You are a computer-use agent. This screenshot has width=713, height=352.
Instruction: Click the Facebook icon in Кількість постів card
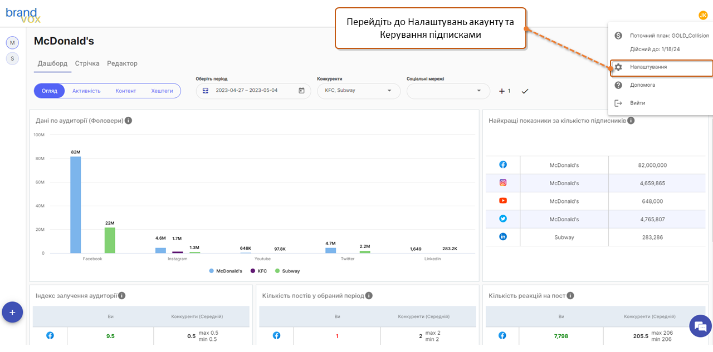(276, 336)
